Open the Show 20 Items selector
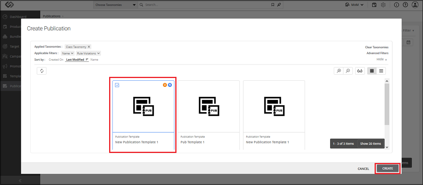423x185 pixels. point(370,144)
